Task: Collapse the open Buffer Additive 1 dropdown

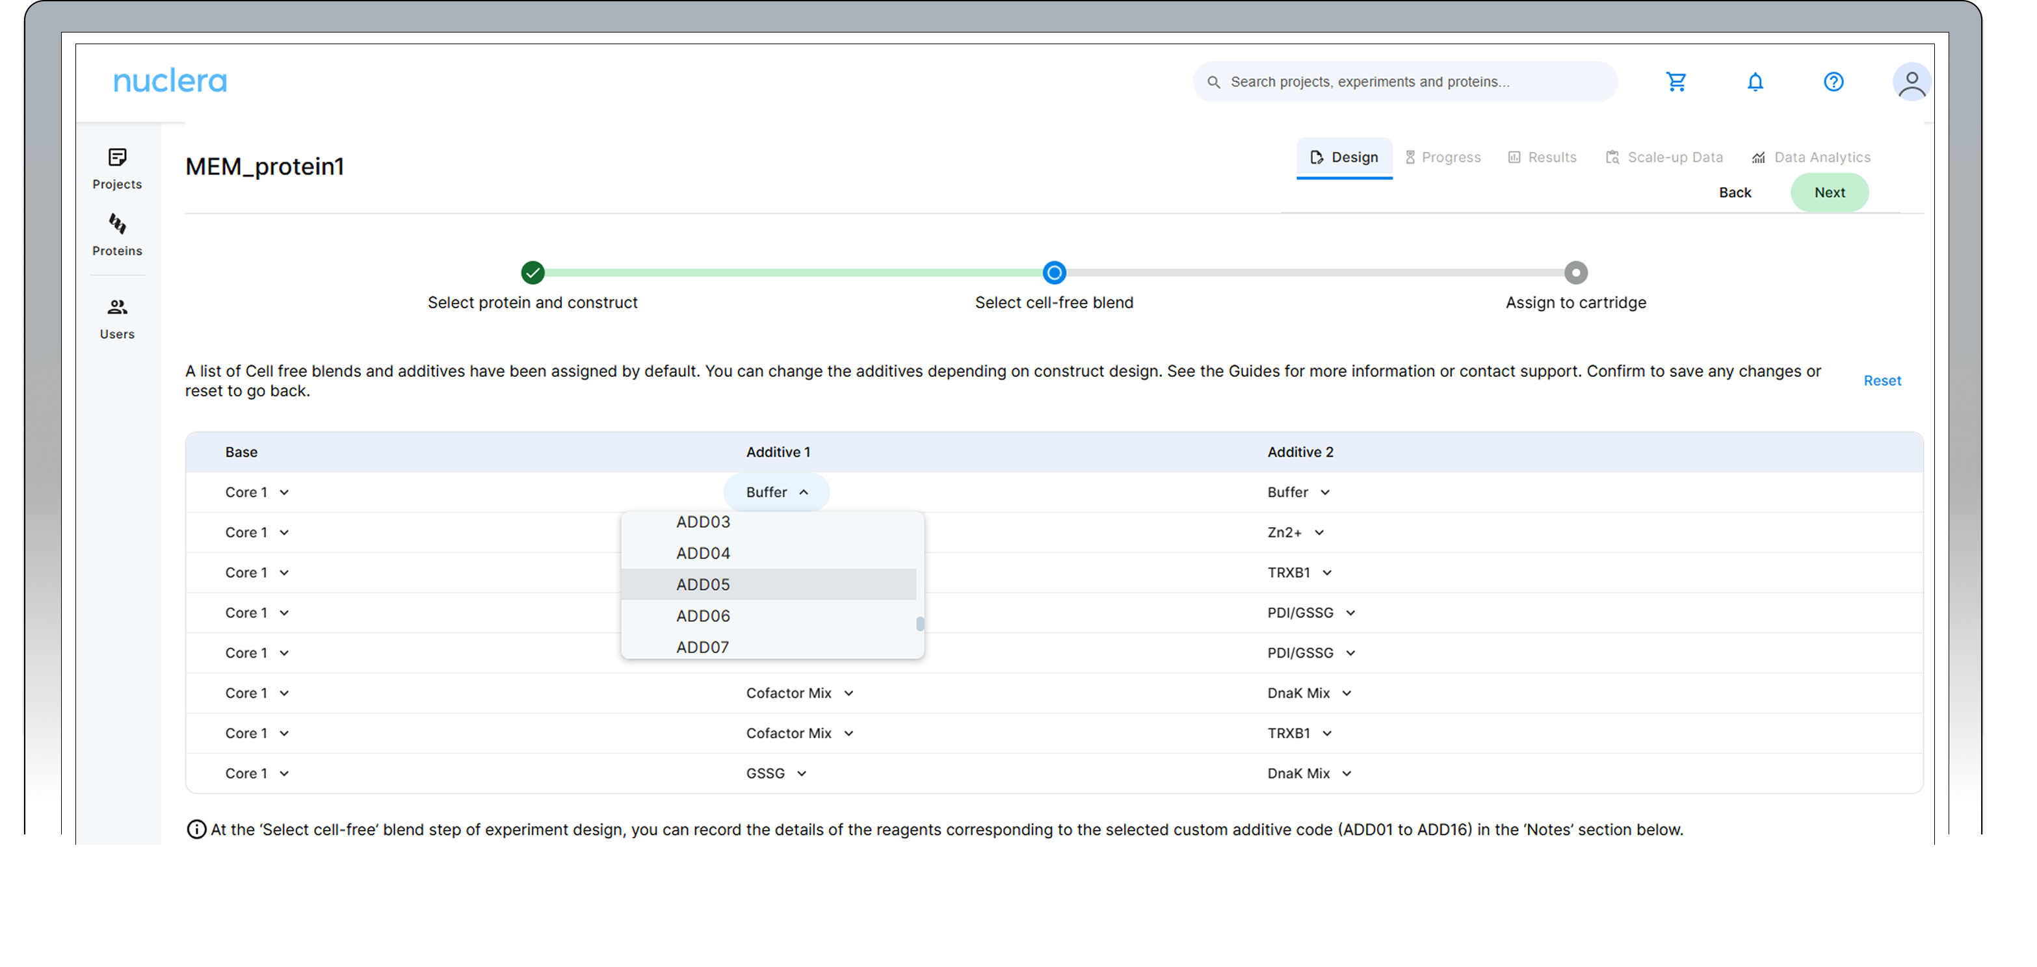Action: [776, 492]
